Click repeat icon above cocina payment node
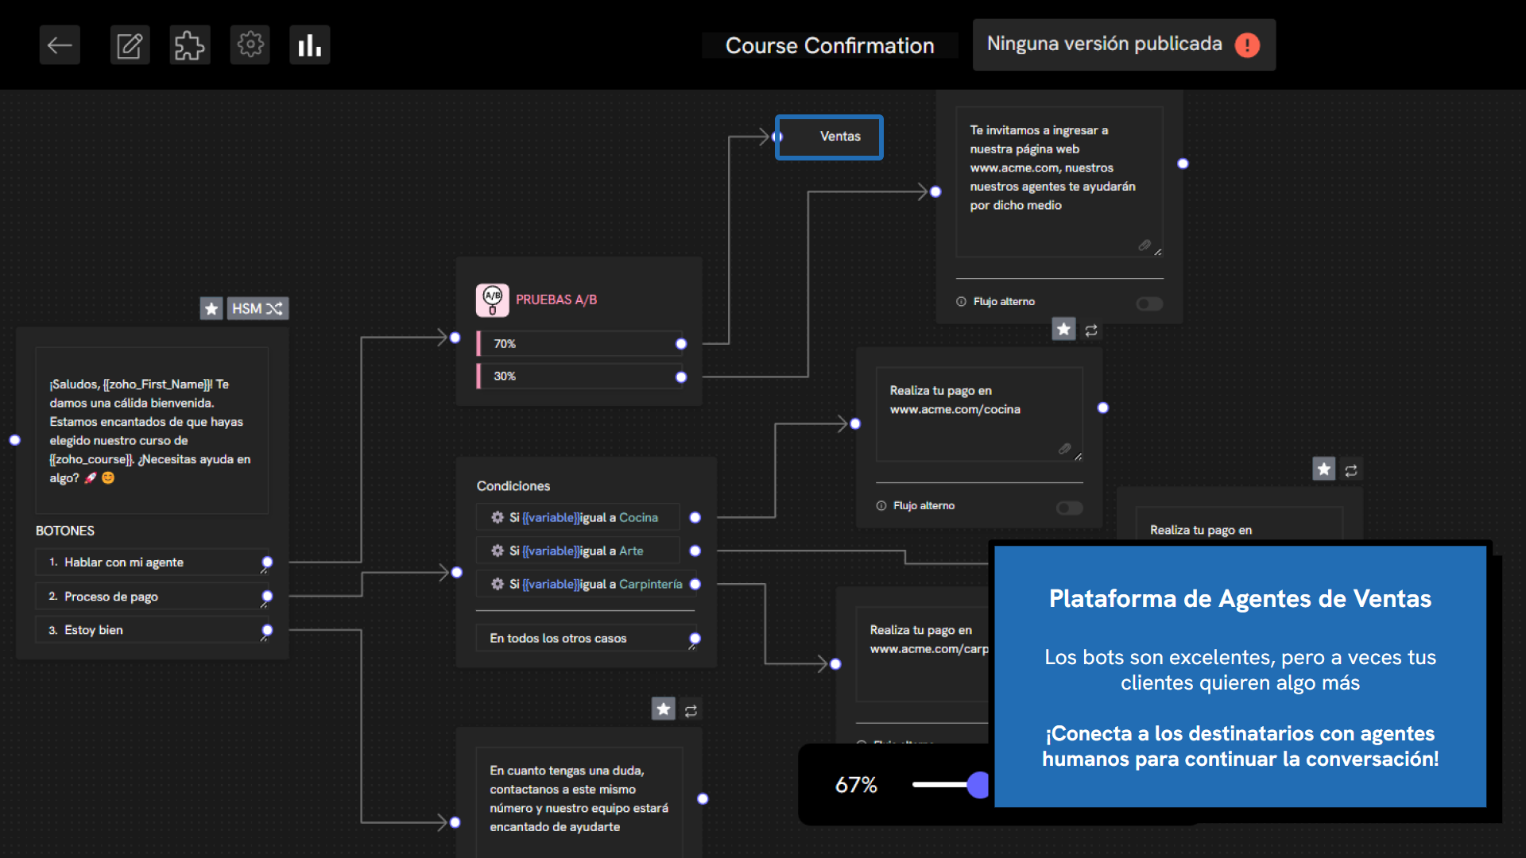This screenshot has height=858, width=1526. point(1091,330)
